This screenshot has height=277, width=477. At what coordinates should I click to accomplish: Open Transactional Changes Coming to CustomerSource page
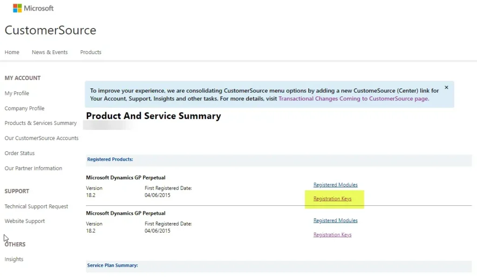click(x=354, y=99)
